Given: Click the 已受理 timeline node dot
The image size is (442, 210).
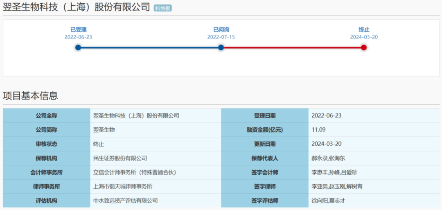Looking at the screenshot, I should coord(78,47).
